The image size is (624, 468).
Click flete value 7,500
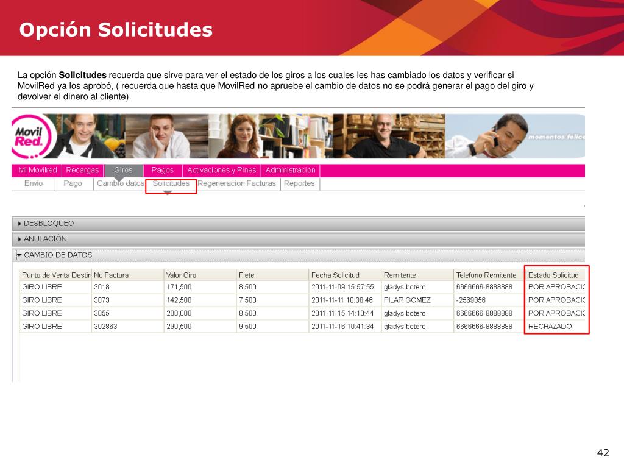pos(272,300)
